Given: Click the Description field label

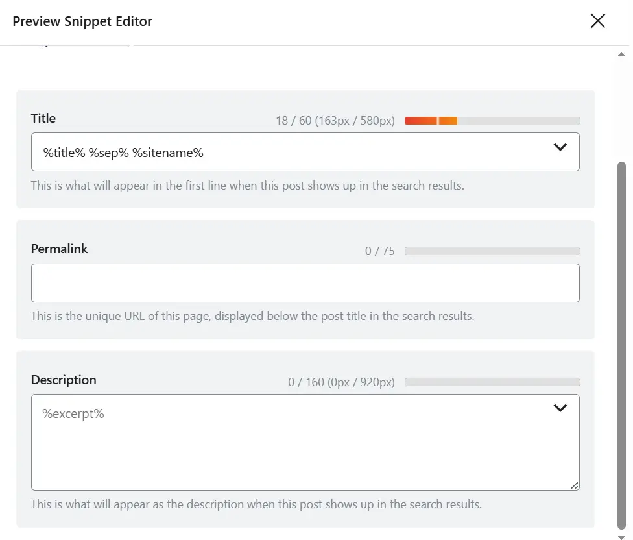Looking at the screenshot, I should tap(64, 380).
